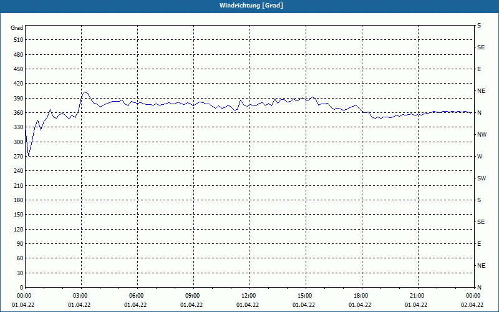Screen dimensions: 499x312
Task: Select the E compass label level with 90
Action: point(479,244)
